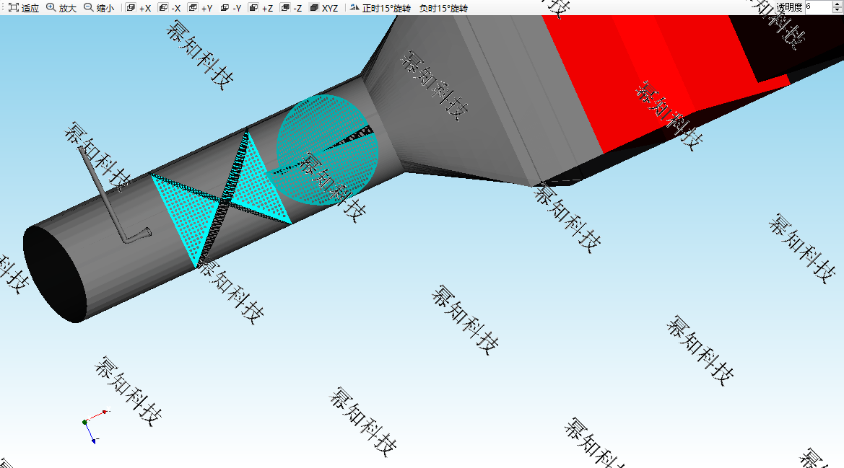Switch to the -X view
The width and height of the screenshot is (844, 468).
(x=170, y=7)
